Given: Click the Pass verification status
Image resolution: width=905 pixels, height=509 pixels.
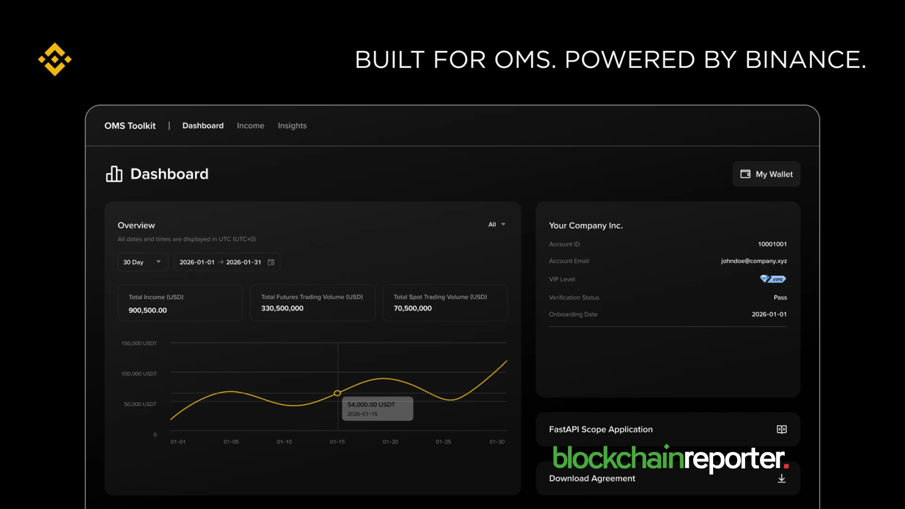Looking at the screenshot, I should pos(780,297).
